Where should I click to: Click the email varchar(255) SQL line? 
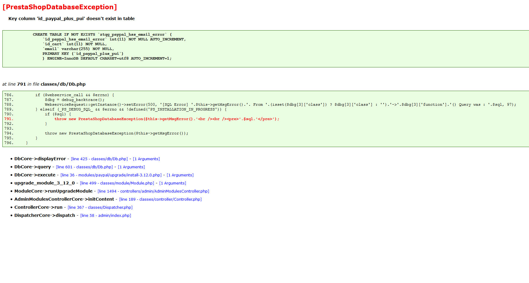tap(78, 49)
